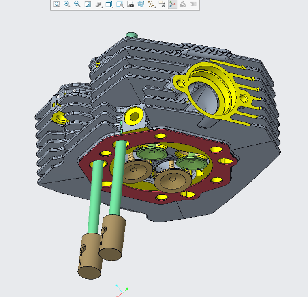Activate the Zoom Out tool
This screenshot has height=297, width=308.
pos(77,4)
